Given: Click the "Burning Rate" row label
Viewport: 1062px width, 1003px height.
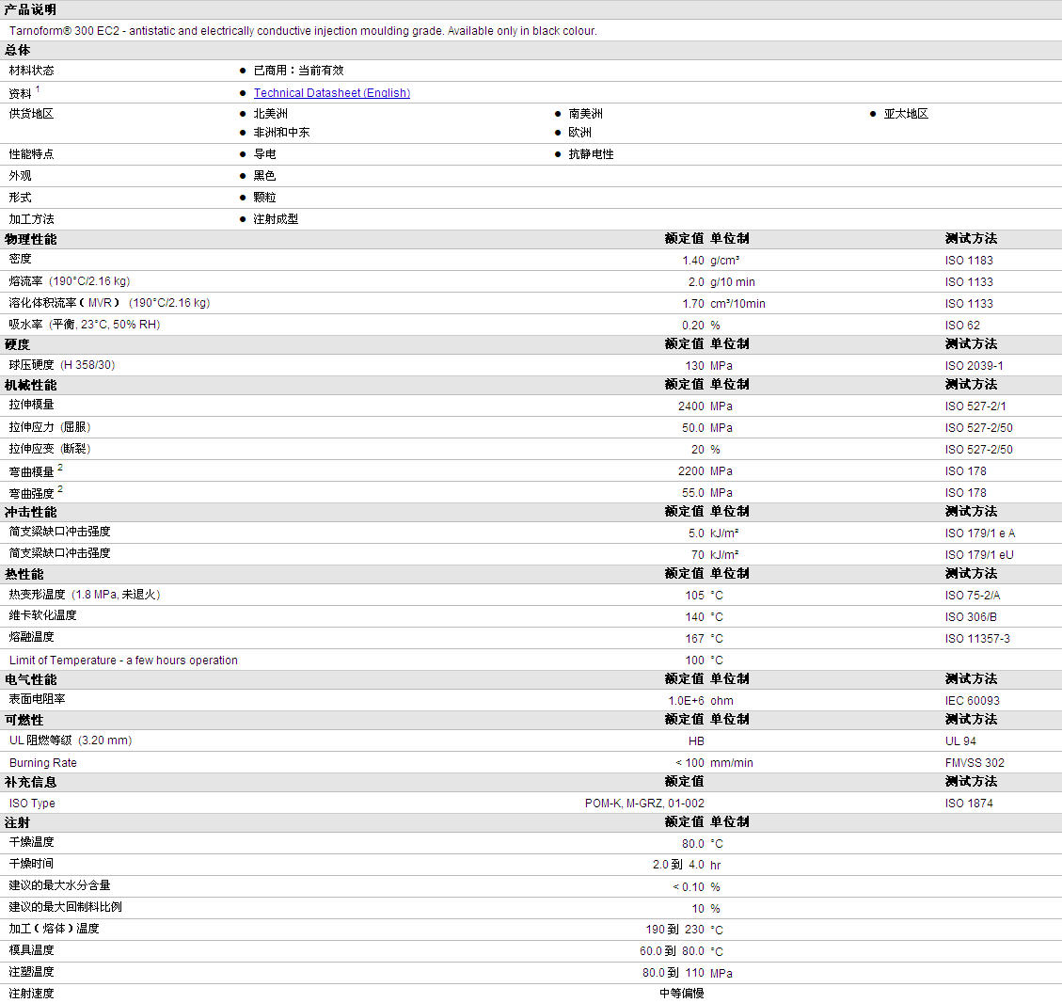Looking at the screenshot, I should click(42, 763).
